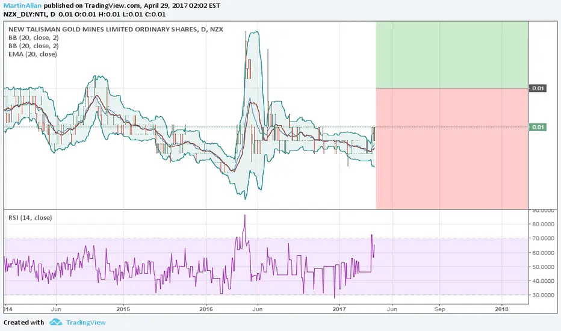
Task: Click the Sep label on the time axis
Action: tap(440, 309)
